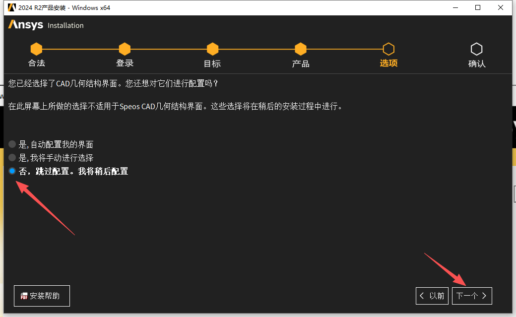Click the 产品 step hexagon icon
This screenshot has width=516, height=317.
(x=301, y=49)
